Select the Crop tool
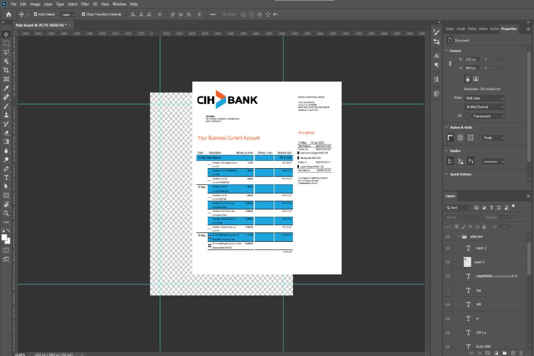534x356 pixels. tap(6, 70)
